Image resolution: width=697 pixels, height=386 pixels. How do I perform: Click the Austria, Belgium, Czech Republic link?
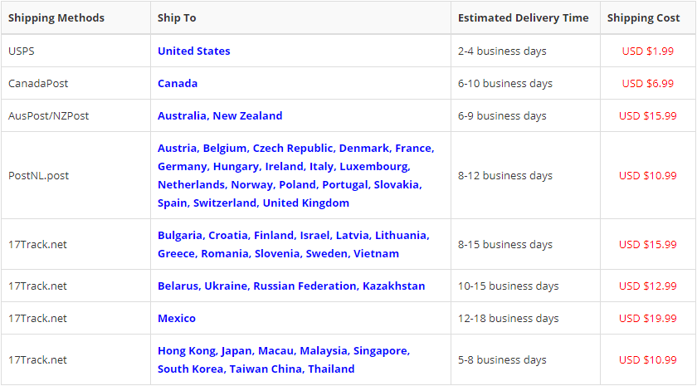coord(295,175)
